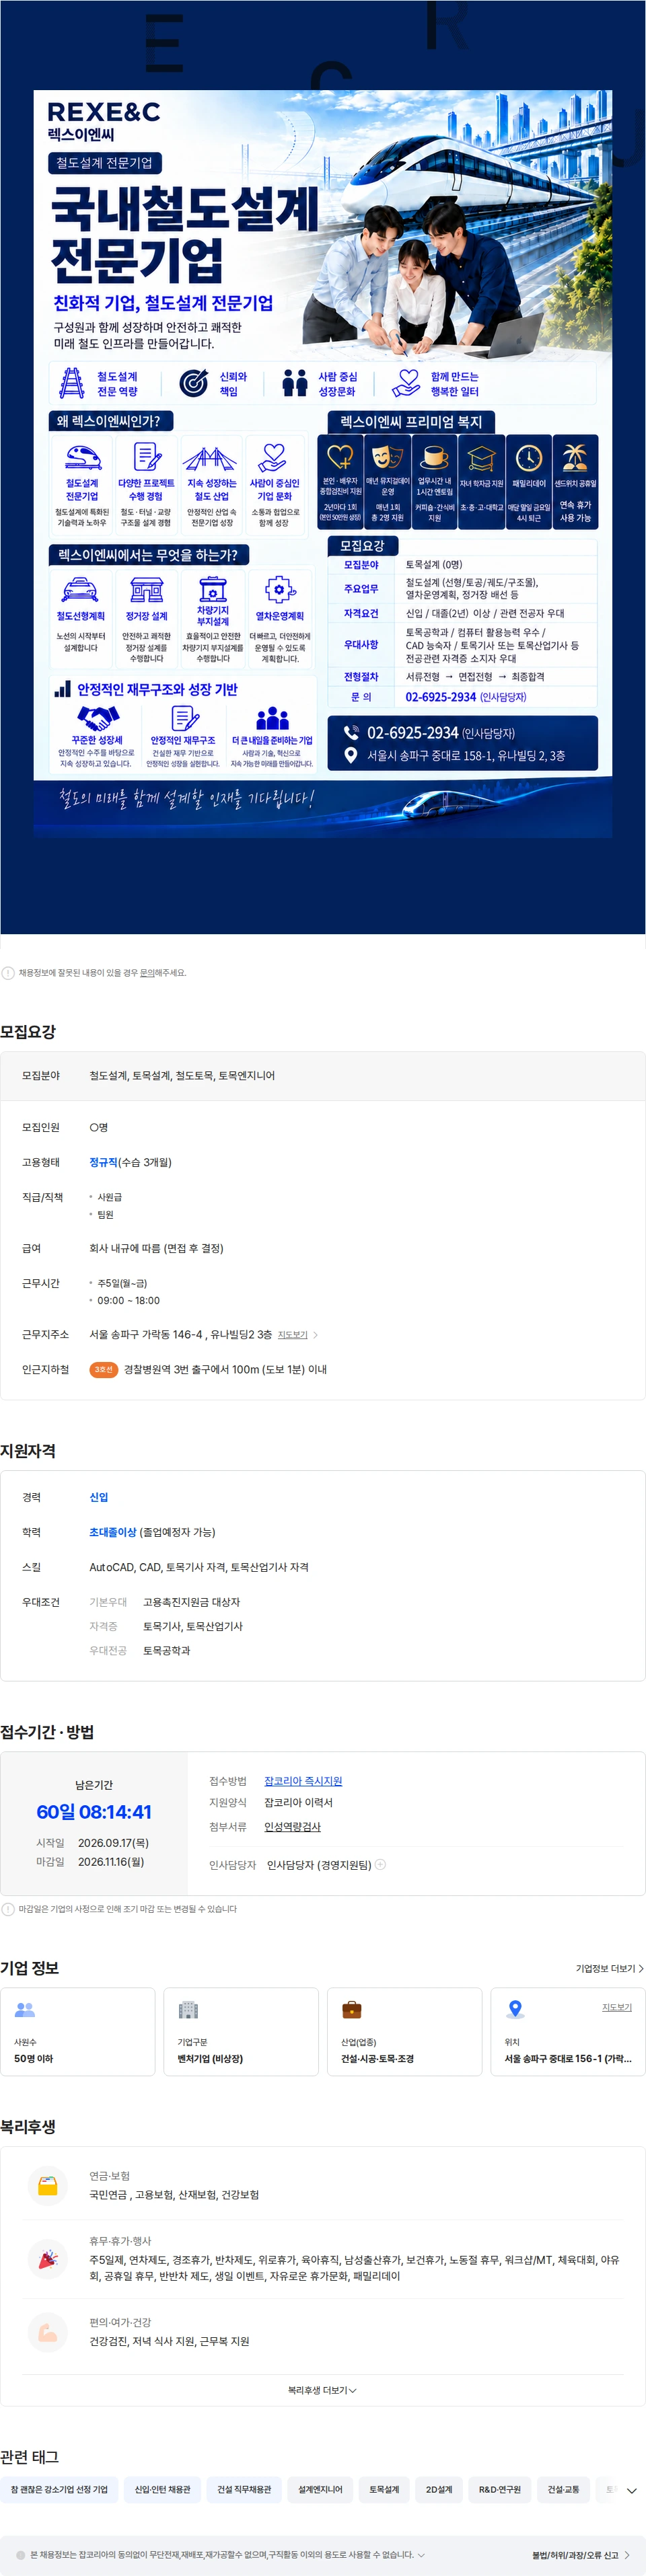This screenshot has width=646, height=2576.
Task: Click the theater masks icon for 뮤지컬데이
Action: pos(387,457)
